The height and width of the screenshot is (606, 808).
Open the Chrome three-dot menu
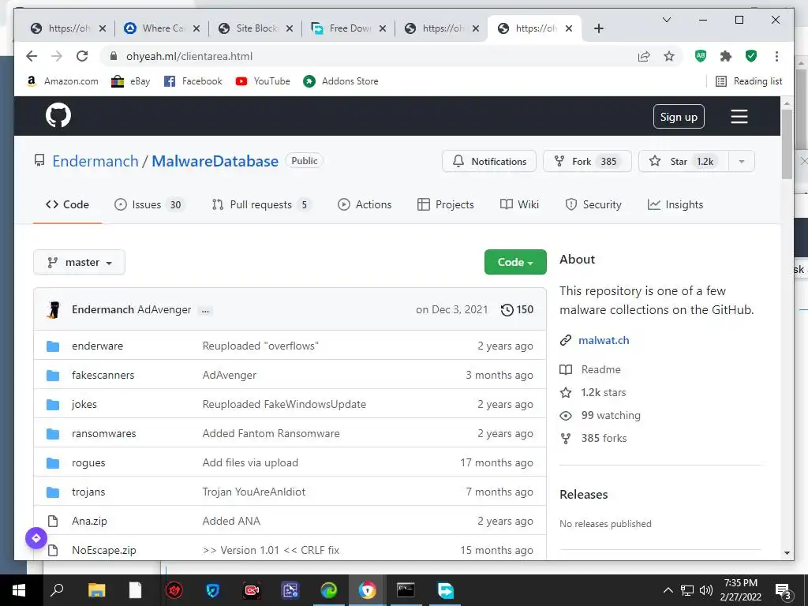tap(776, 56)
